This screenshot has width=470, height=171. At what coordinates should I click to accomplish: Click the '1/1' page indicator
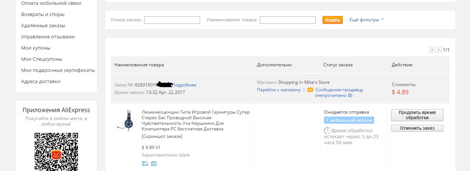click(446, 50)
